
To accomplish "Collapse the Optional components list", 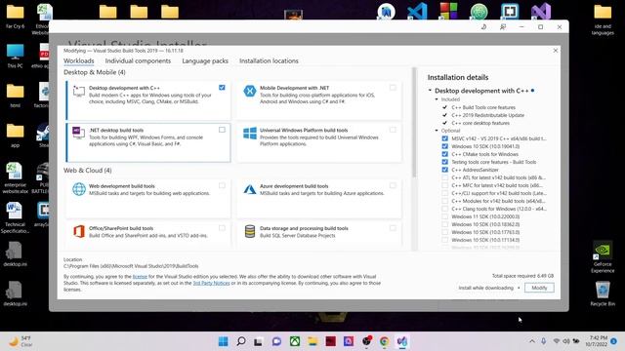I will pyautogui.click(x=437, y=131).
